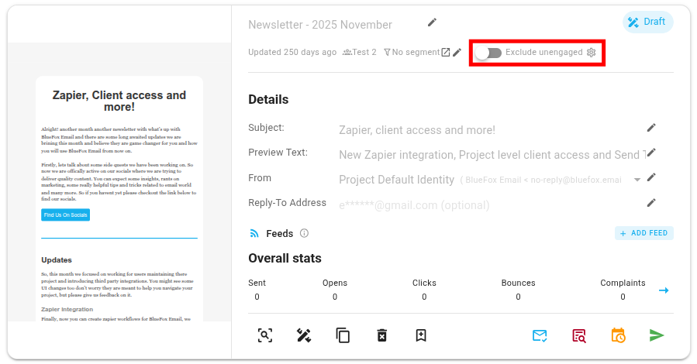Open detailed stats arrow
697x364 pixels.
(664, 290)
